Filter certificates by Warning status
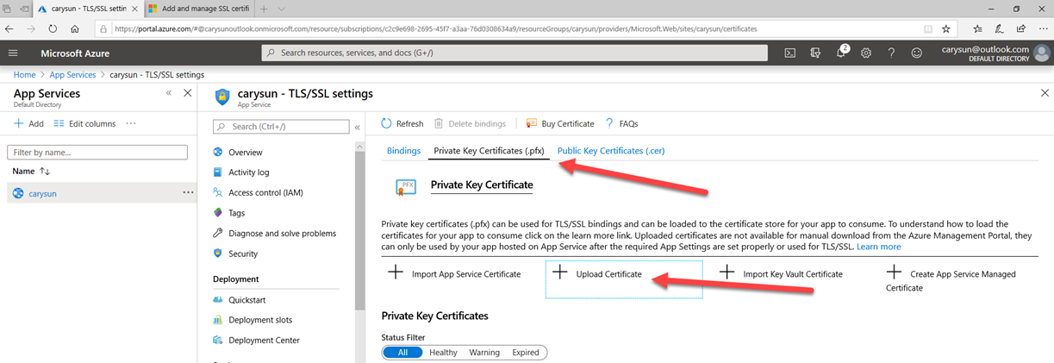 [484, 352]
